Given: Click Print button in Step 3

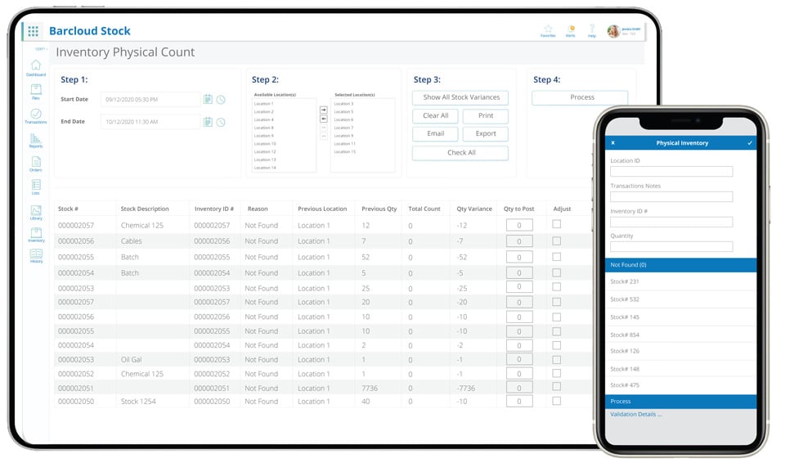Looking at the screenshot, I should pyautogui.click(x=486, y=116).
